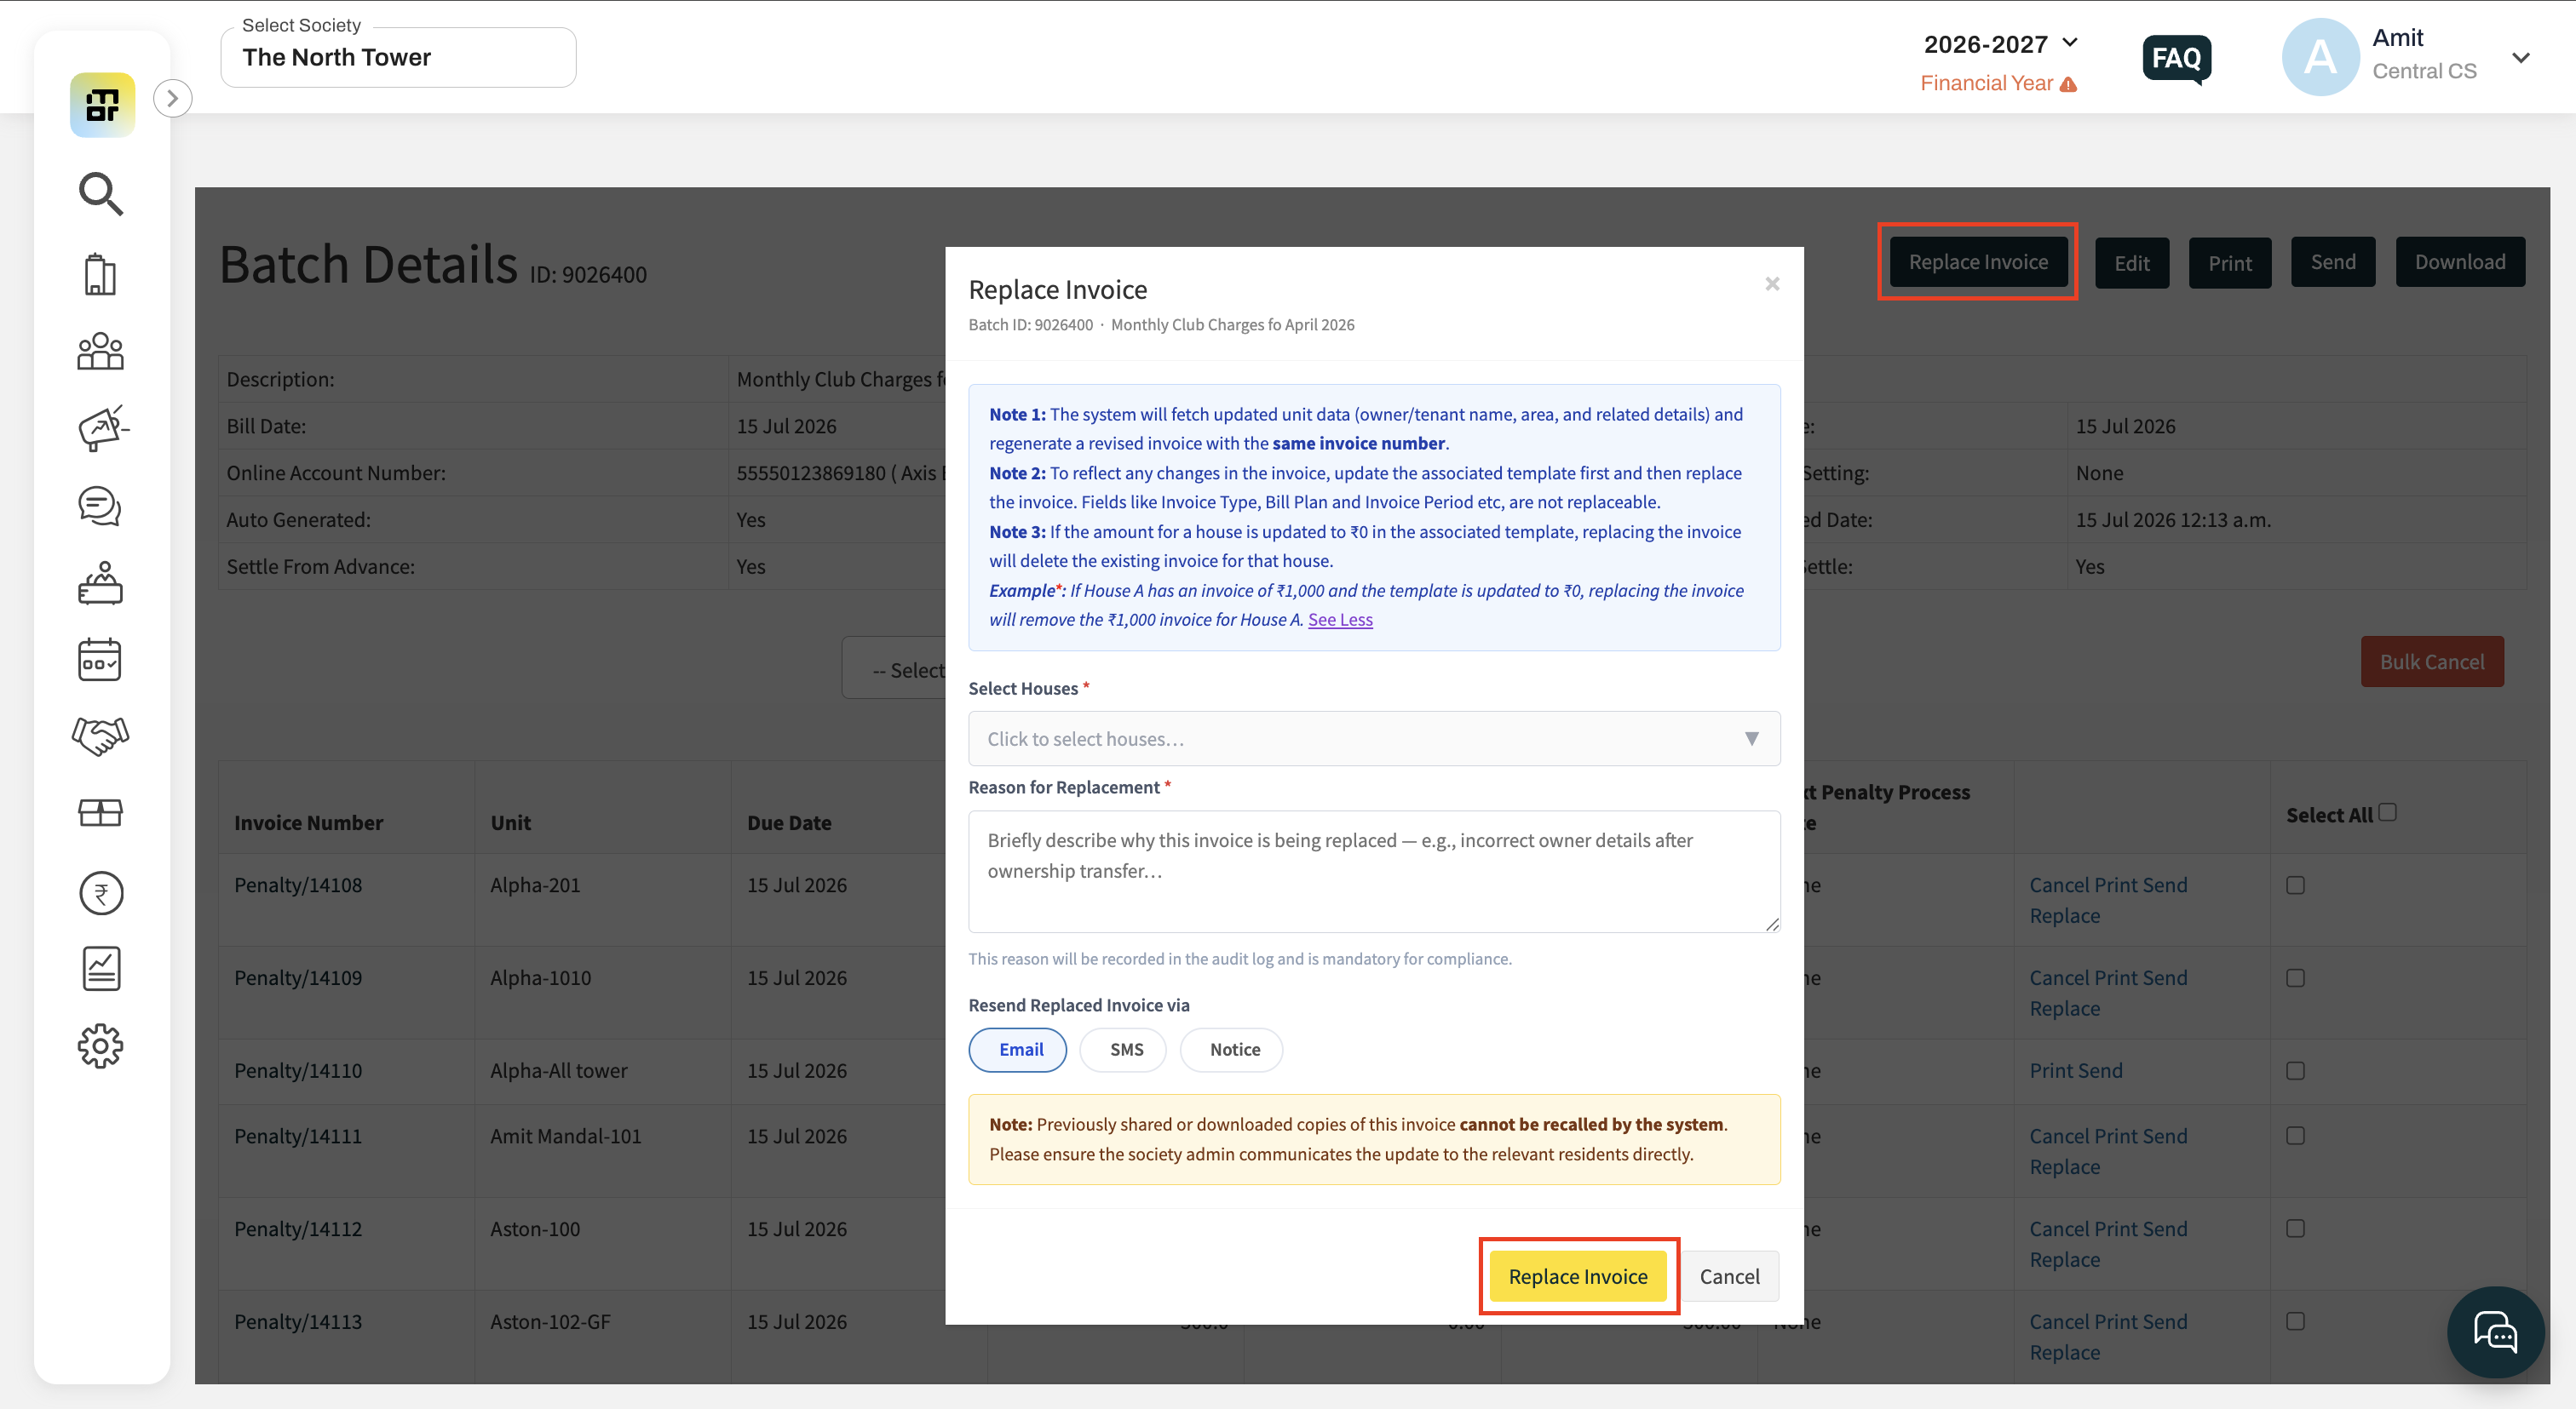
Task: Click Cancel link in Penalty/14108 row
Action: [x=2059, y=885]
